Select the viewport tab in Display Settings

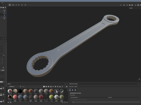click(x=75, y=90)
